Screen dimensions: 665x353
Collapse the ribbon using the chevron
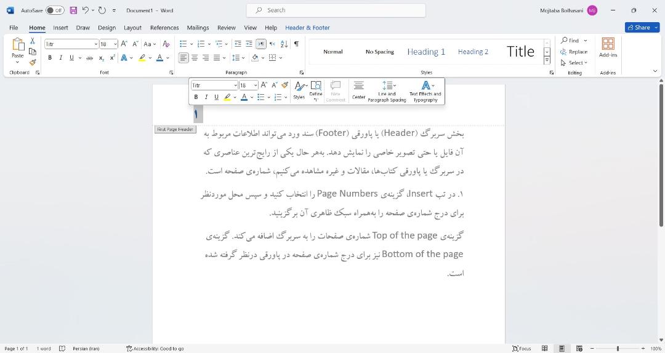click(655, 71)
